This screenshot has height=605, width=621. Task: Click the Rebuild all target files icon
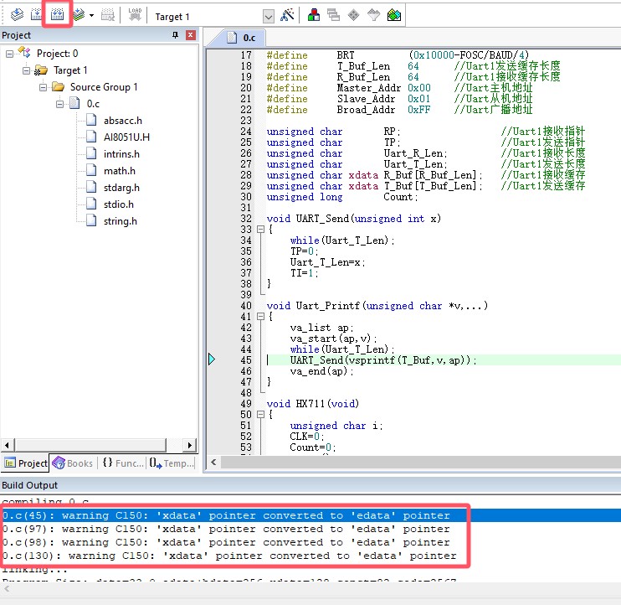point(57,15)
